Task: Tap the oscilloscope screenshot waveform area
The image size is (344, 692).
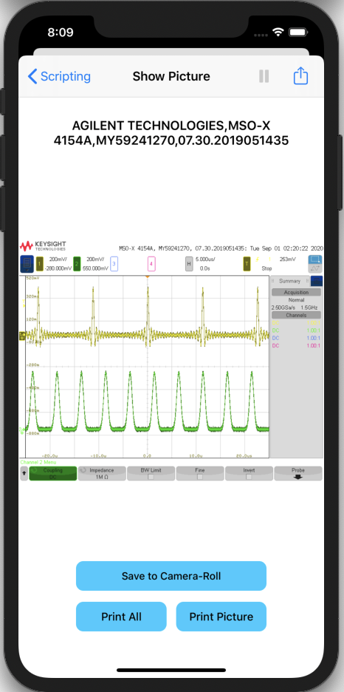Action: click(x=147, y=367)
